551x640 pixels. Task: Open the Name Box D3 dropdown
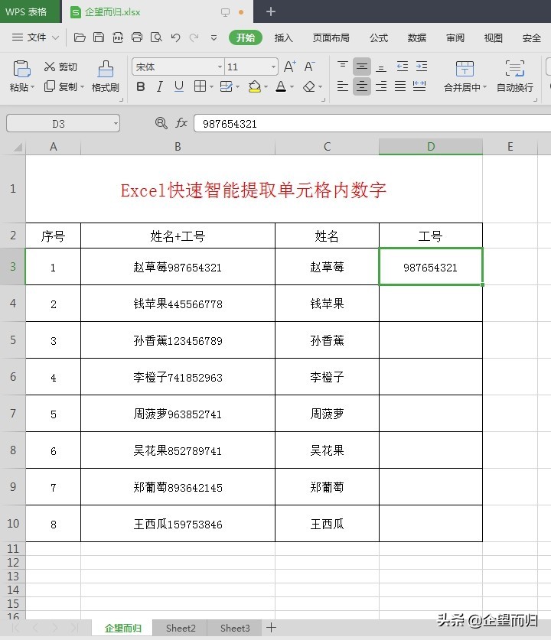point(116,123)
